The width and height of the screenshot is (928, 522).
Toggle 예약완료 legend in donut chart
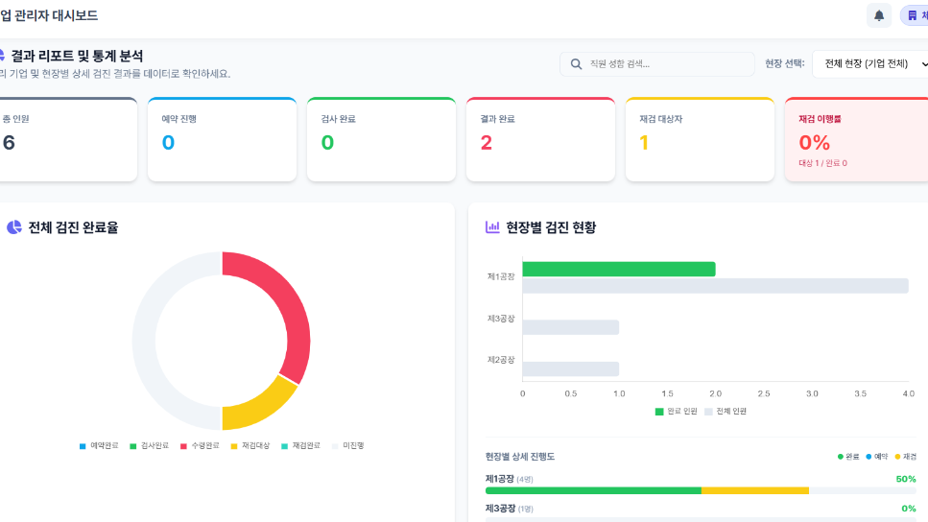(x=99, y=445)
